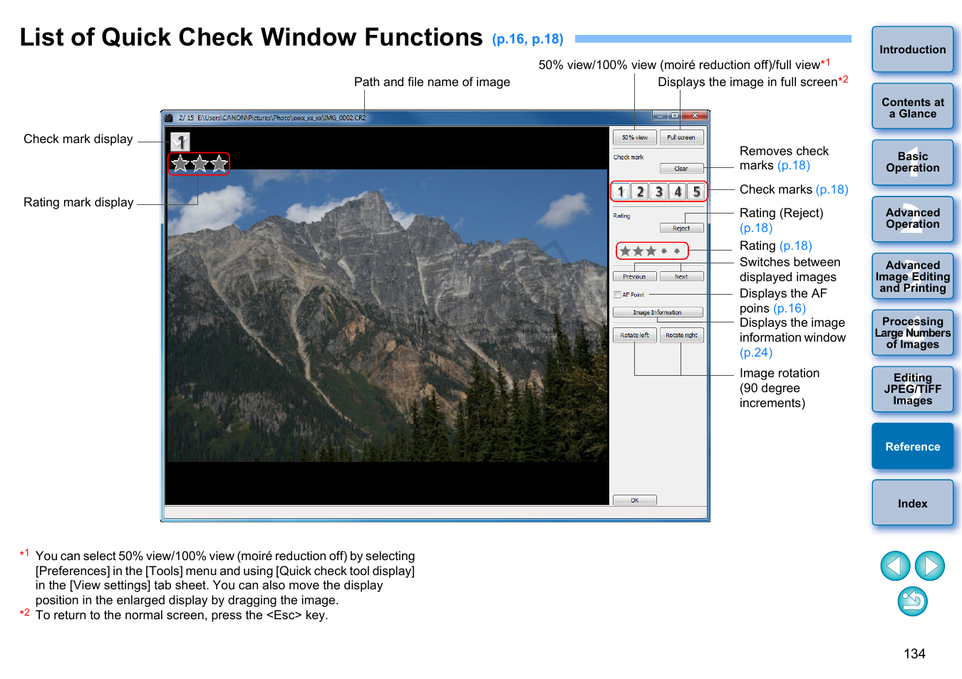
Task: Follow the p.18 link after 'Check marks'
Action: point(832,190)
